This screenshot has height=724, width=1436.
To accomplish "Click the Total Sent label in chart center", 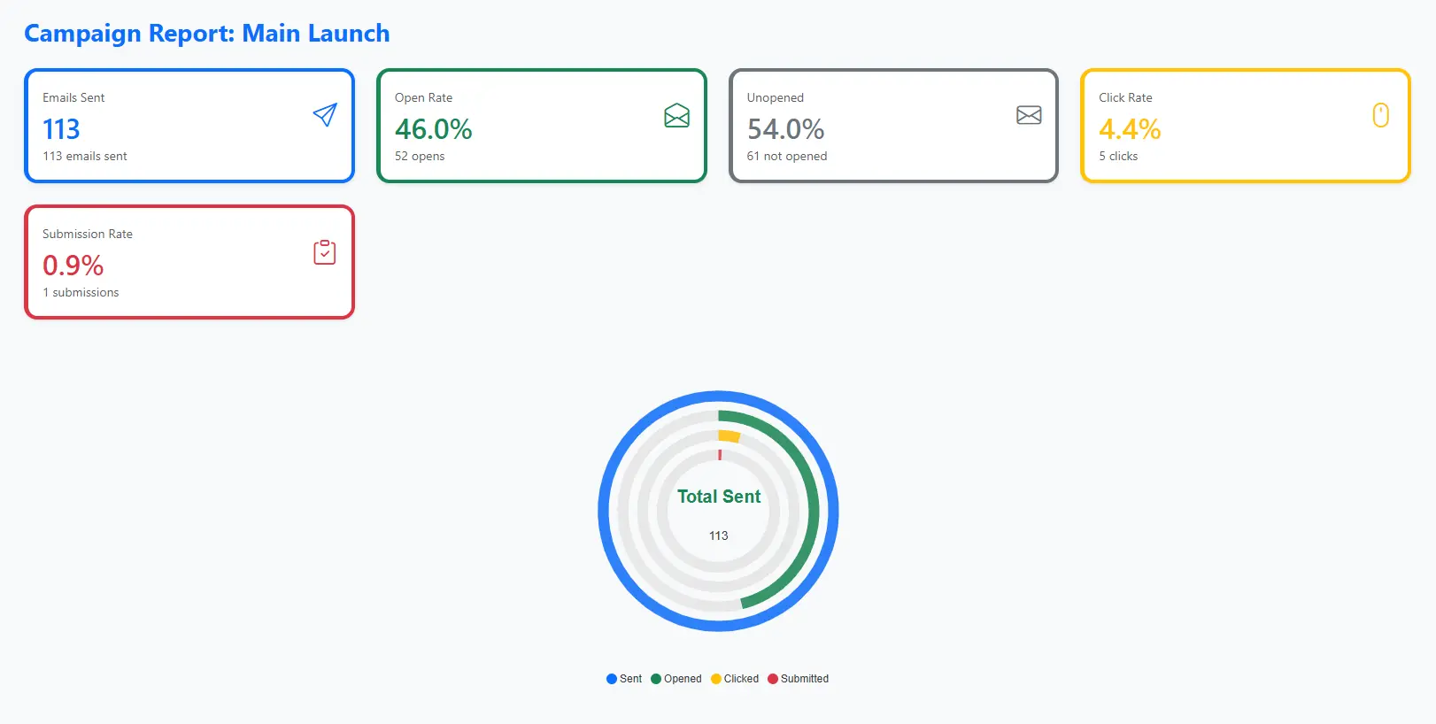I will [x=718, y=497].
